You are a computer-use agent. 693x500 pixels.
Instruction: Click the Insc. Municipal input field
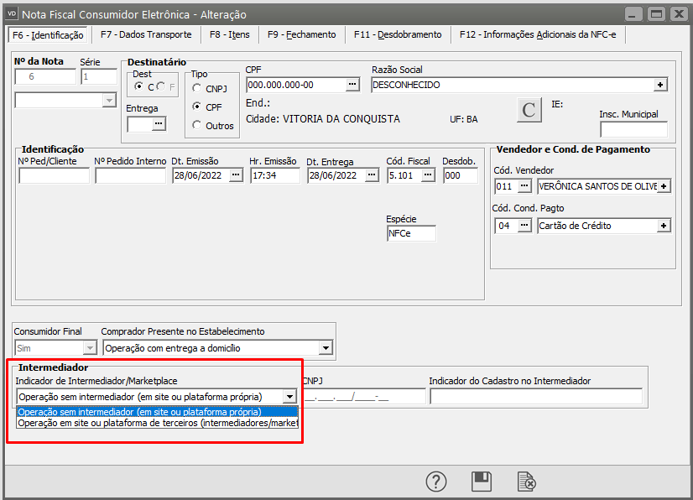pos(633,129)
